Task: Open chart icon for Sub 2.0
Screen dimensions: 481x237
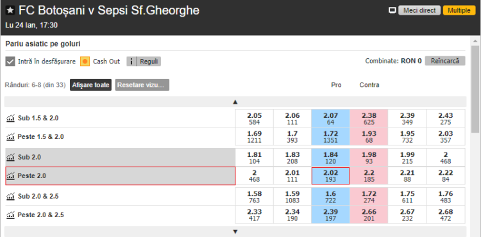Action: pos(11,158)
